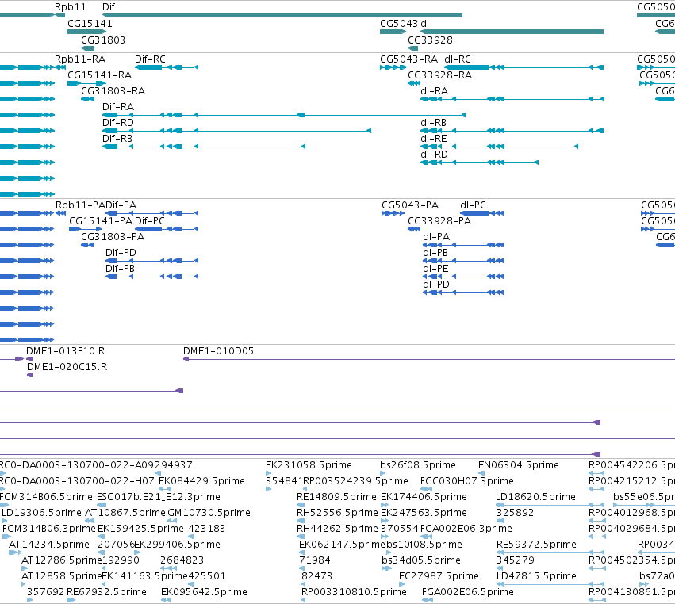This screenshot has width=675, height=604.
Task: Open the Dif-RC transcript
Action: [x=167, y=67]
